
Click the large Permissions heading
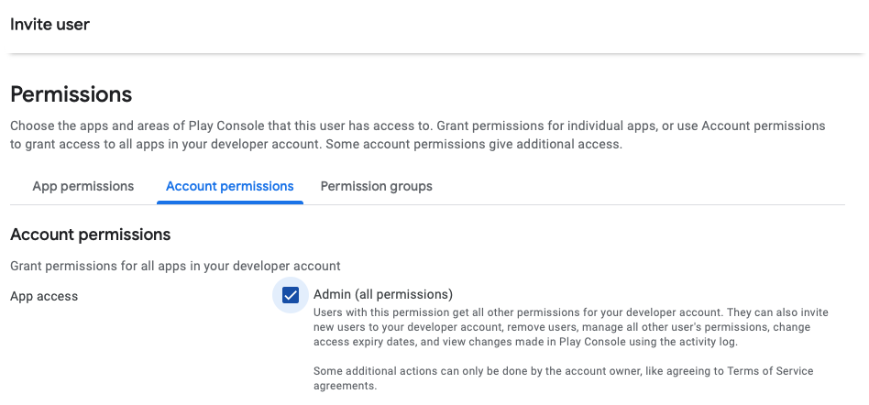coord(71,94)
